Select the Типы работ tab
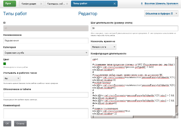This screenshot has height=129, width=181. pos(91,4)
